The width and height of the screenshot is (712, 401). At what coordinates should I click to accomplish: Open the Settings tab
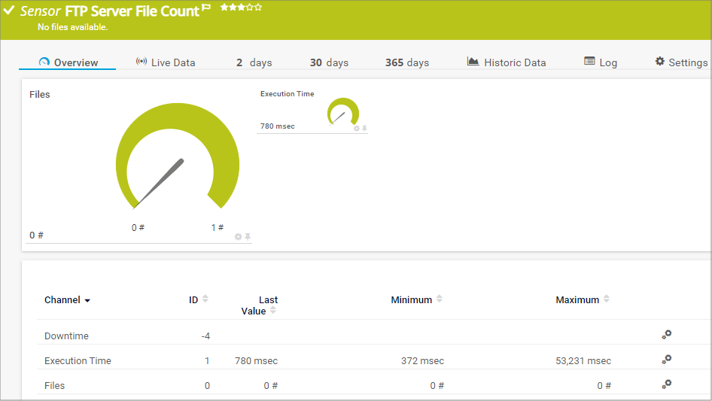[x=680, y=62]
